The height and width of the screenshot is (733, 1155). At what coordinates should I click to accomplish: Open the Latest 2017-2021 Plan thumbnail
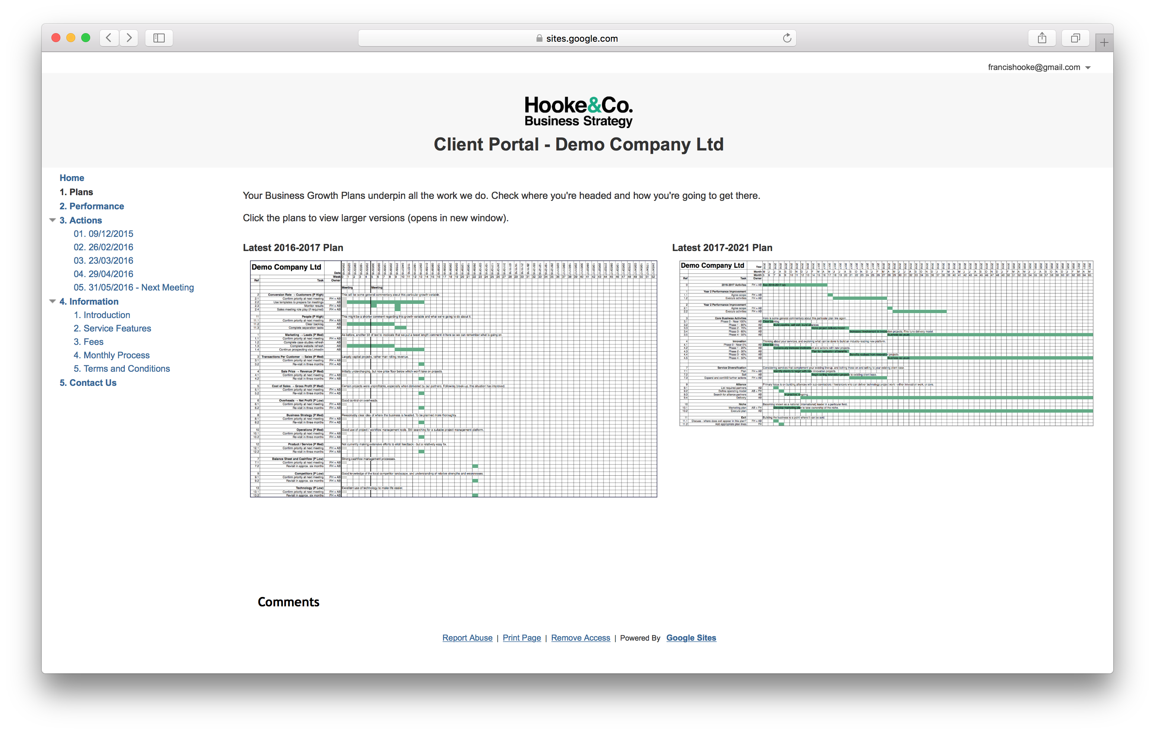click(x=886, y=343)
